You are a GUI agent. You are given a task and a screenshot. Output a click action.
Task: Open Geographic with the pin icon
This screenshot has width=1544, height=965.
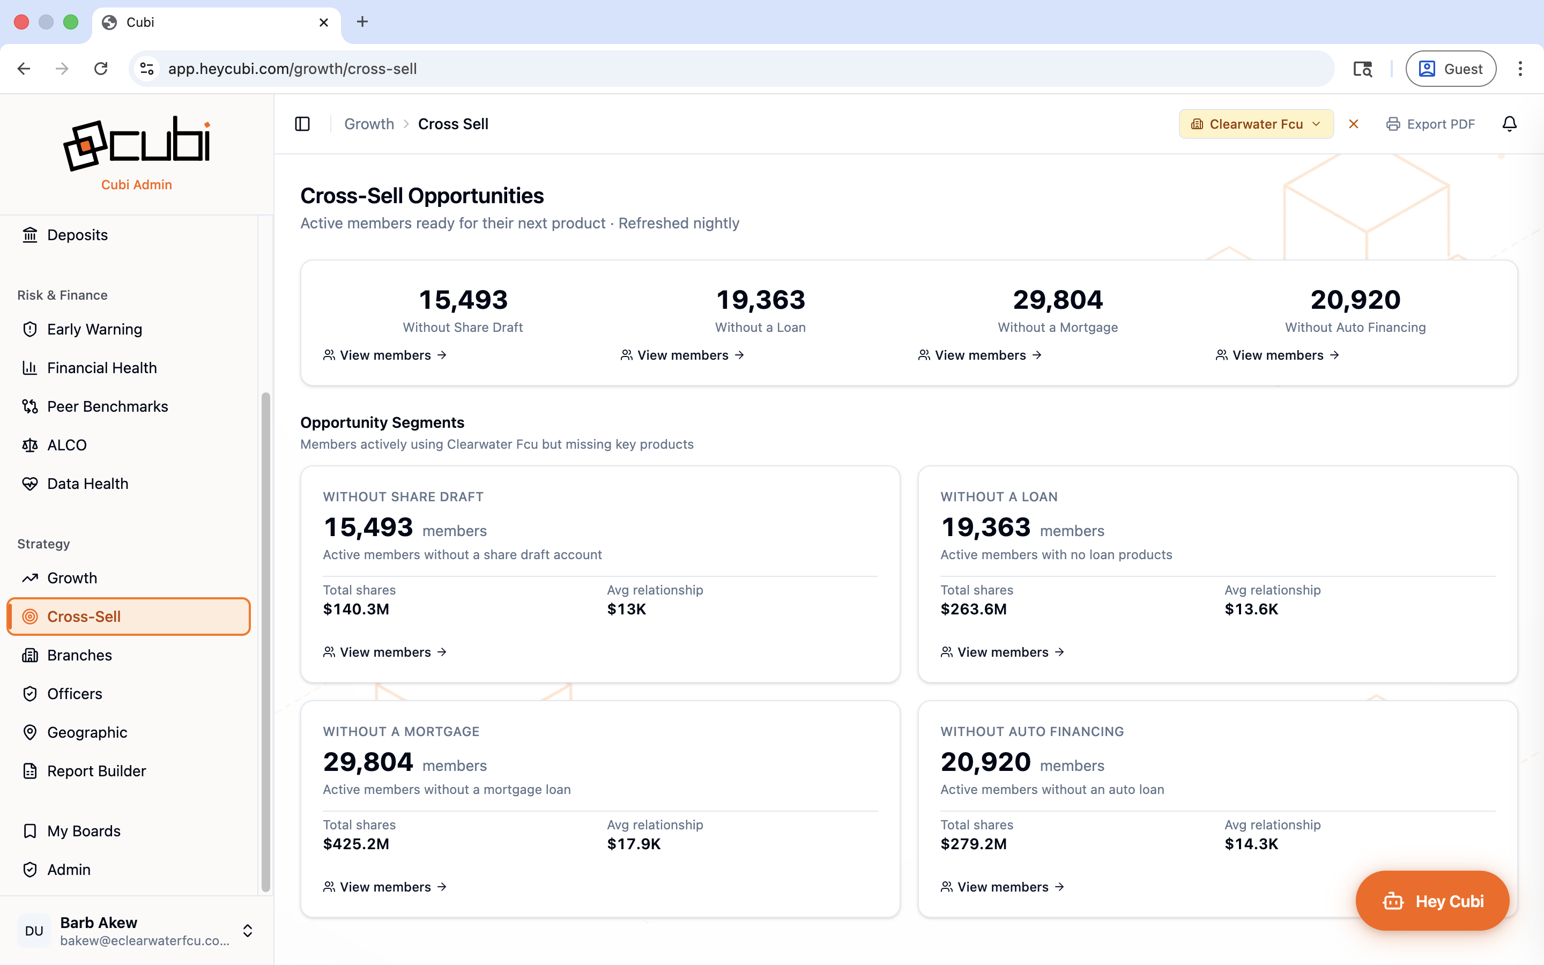coord(87,732)
